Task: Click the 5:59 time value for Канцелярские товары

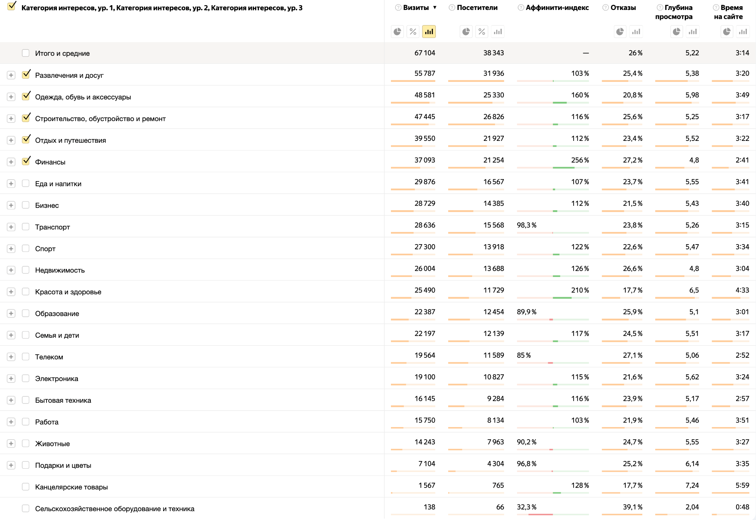Action: coord(742,485)
